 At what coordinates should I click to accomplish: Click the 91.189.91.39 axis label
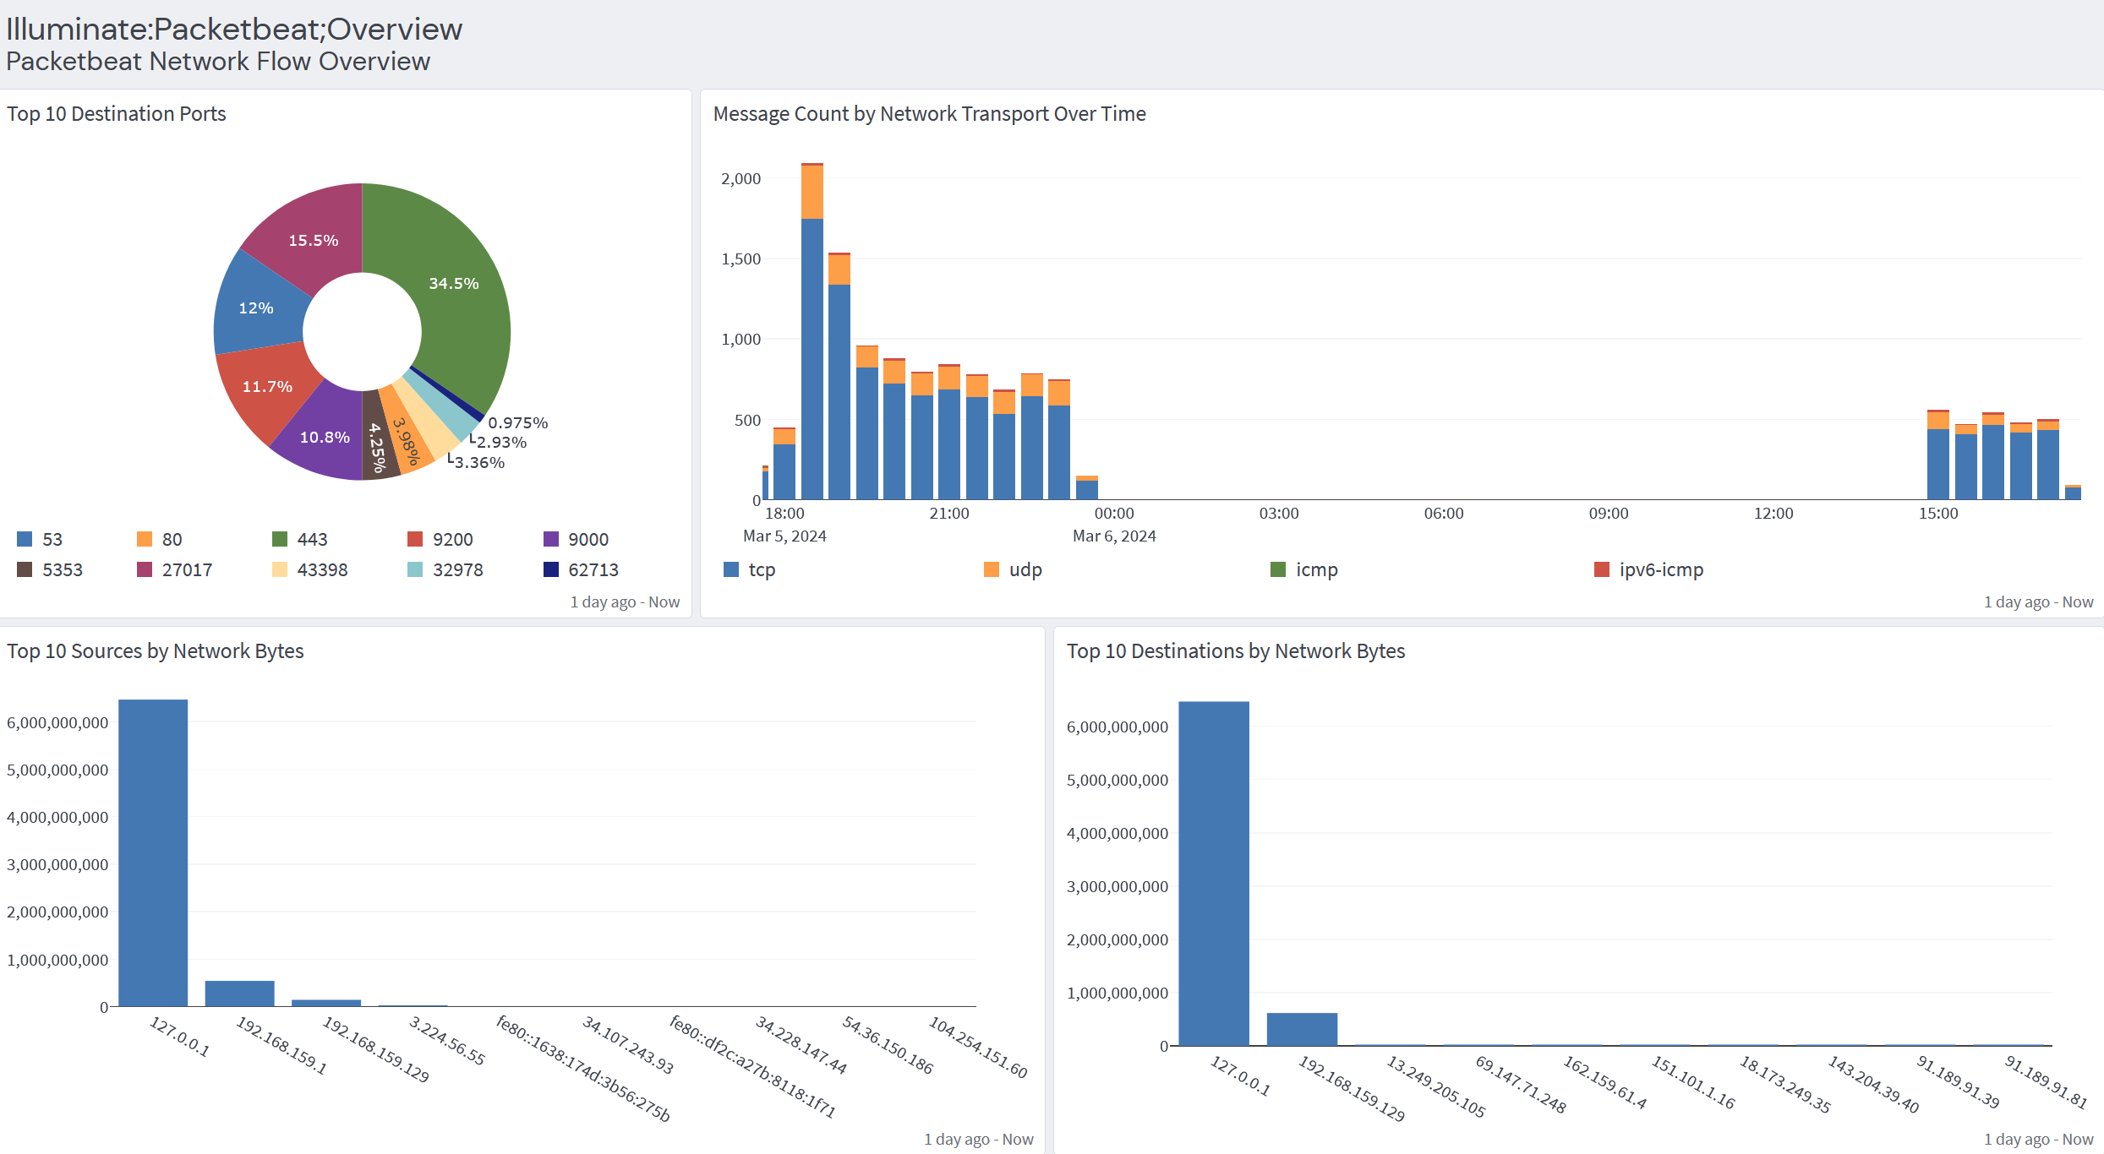click(1959, 1082)
